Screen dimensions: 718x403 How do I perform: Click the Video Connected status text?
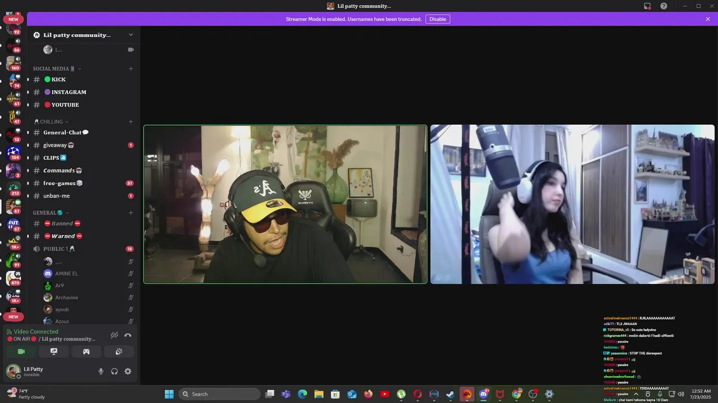tap(36, 331)
